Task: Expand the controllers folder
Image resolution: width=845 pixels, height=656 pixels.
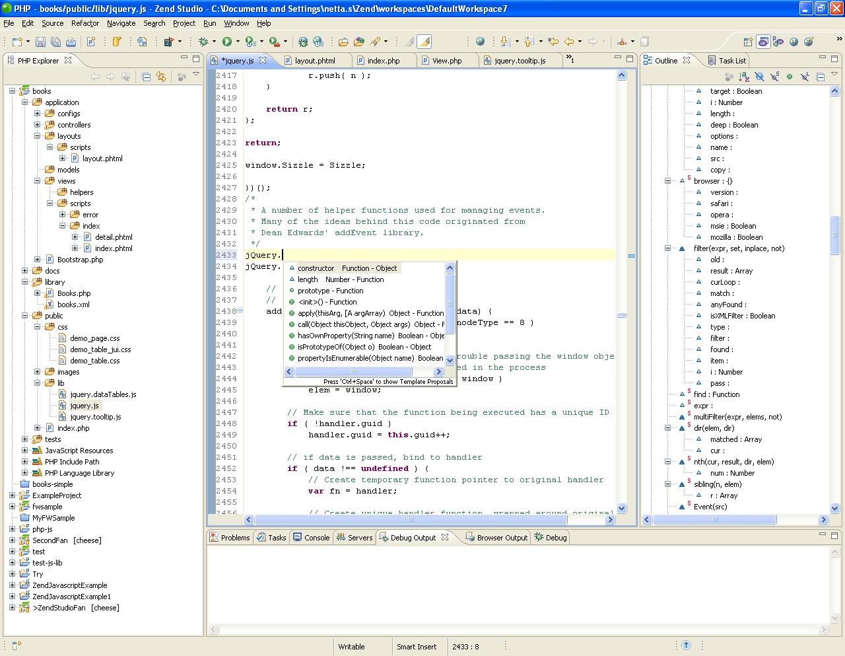Action: 38,125
